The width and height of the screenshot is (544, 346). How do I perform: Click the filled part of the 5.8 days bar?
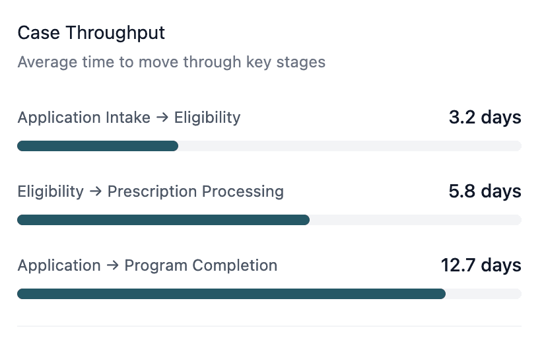point(163,220)
